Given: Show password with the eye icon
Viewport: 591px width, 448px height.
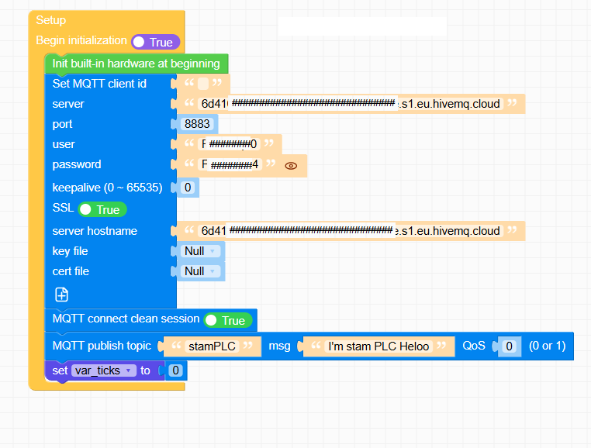Looking at the screenshot, I should pos(291,166).
